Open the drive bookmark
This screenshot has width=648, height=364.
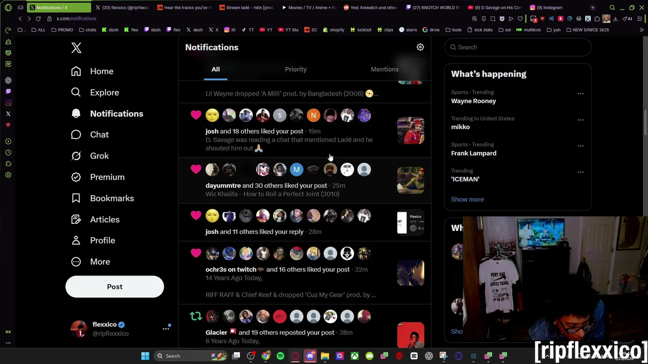click(x=431, y=30)
